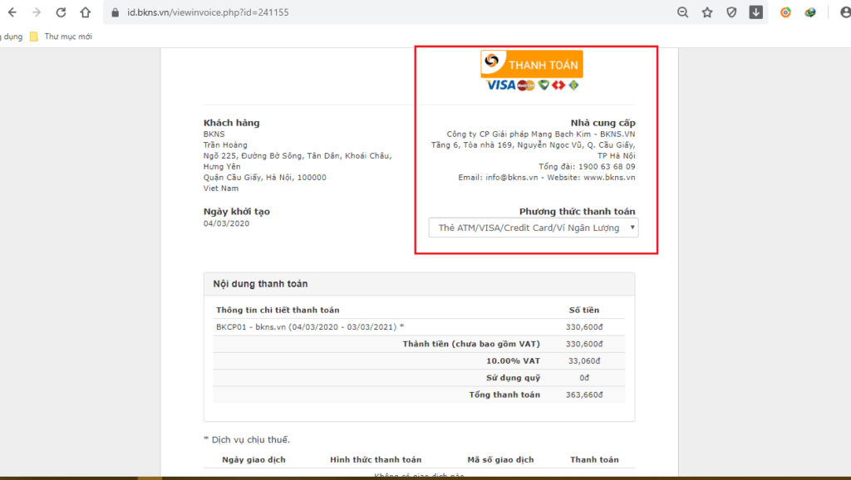Click the green diamond bank logo
Viewport: 851px width, 480px height.
(x=573, y=86)
